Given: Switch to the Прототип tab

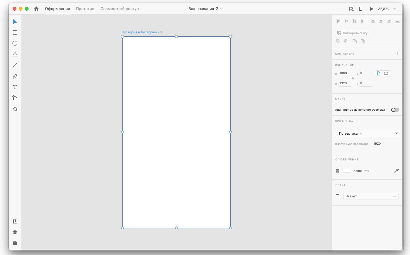Looking at the screenshot, I should (85, 9).
